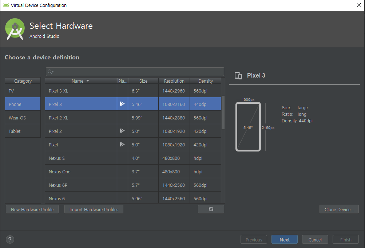
Task: Select the Pixel 3 device name
Action: click(x=55, y=104)
